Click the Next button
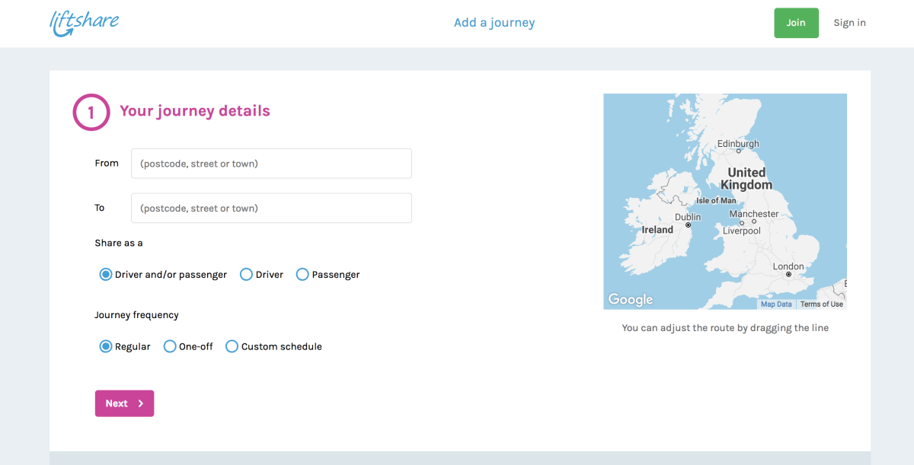914x465 pixels. pos(123,403)
